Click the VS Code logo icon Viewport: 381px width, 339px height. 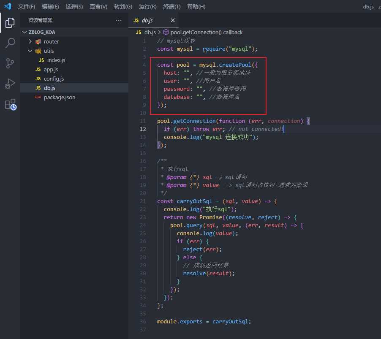7,6
